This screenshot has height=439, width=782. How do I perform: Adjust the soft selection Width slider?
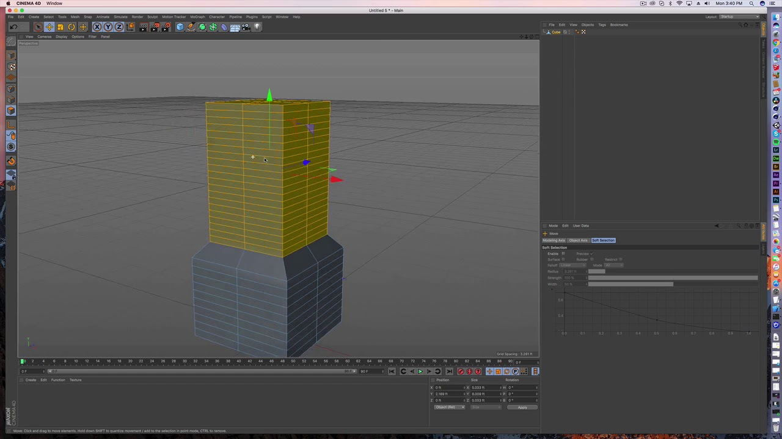tap(673, 284)
